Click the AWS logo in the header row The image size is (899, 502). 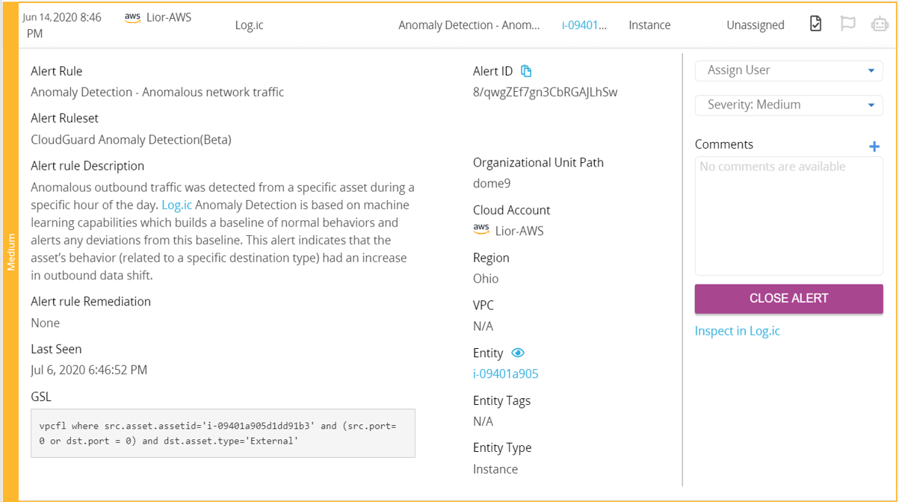point(132,17)
